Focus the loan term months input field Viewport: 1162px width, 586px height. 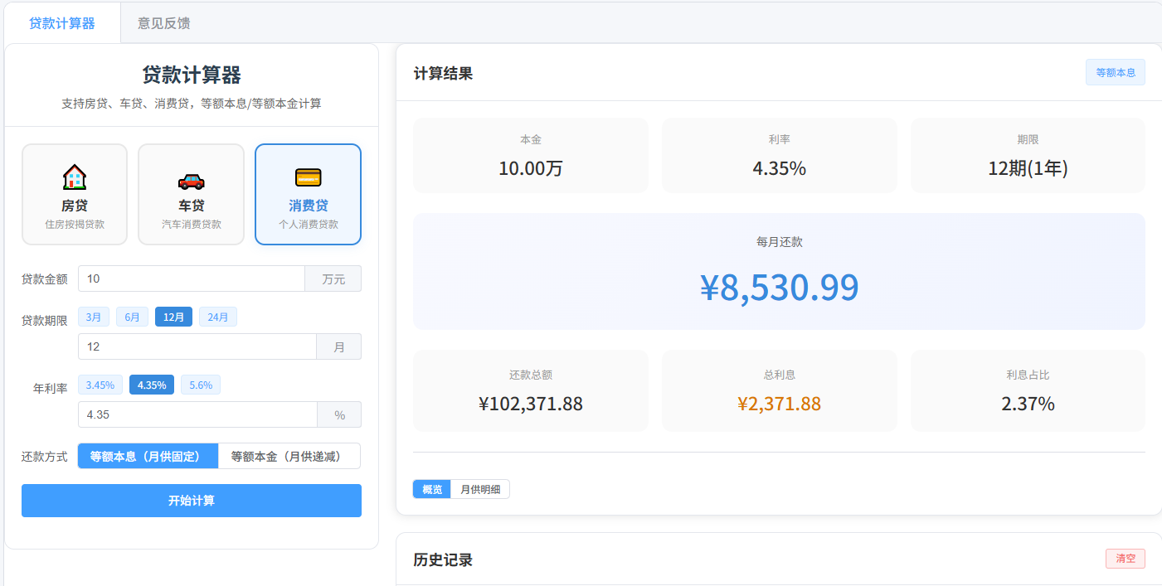click(x=197, y=346)
